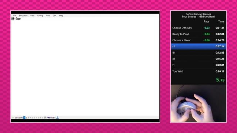The image size is (237, 133).
Task: Click the gray icon after the save slot numbers
Action: coord(45,117)
